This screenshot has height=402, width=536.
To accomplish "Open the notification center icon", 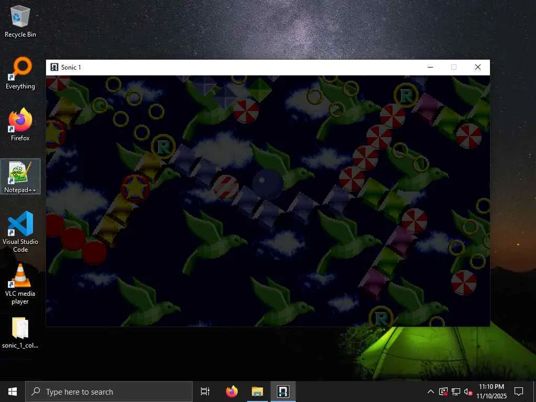I will tap(519, 392).
